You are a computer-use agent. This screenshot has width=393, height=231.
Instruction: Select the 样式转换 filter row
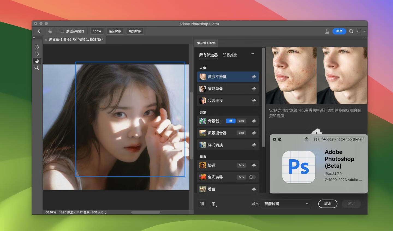coord(228,145)
